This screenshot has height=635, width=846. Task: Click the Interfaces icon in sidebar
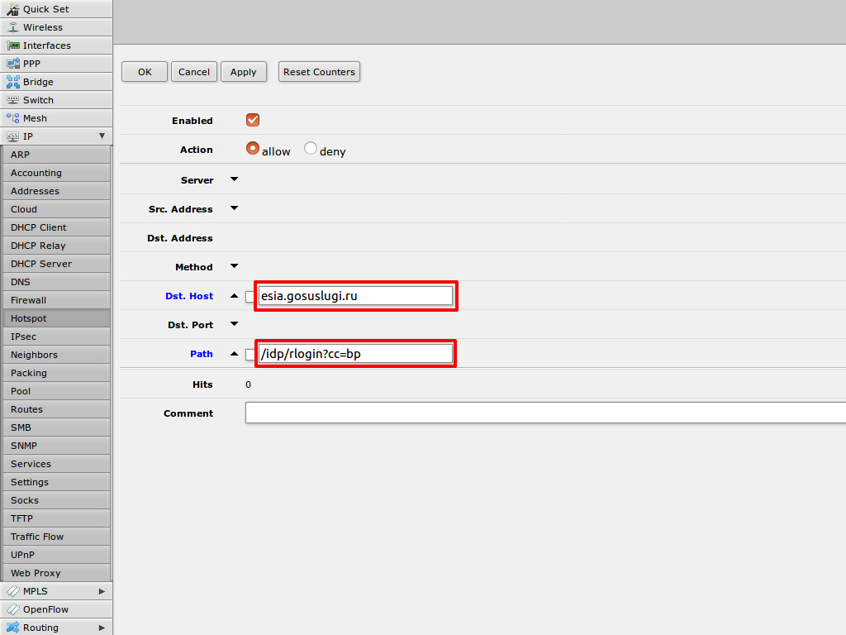click(12, 45)
